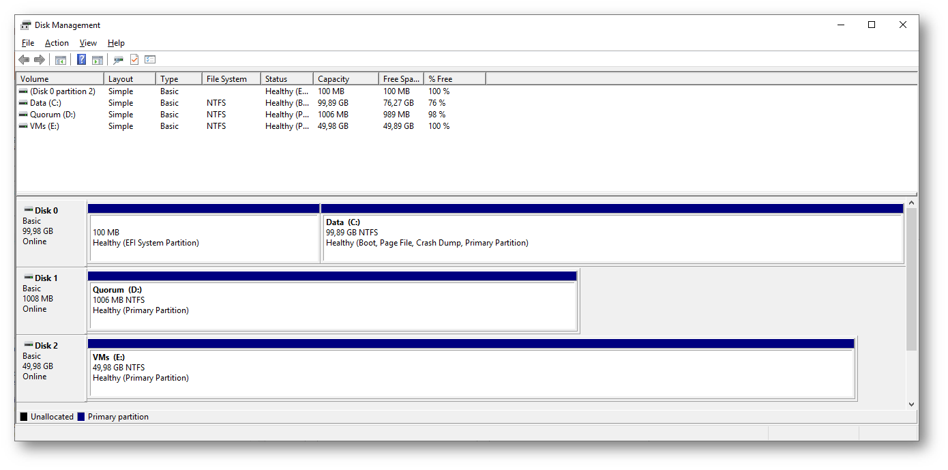Viewport: 948px width, 470px height.
Task: Click the 1006 MB capacity cell
Action: [x=333, y=115]
